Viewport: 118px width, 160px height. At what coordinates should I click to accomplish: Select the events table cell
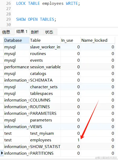[x=45, y=60]
